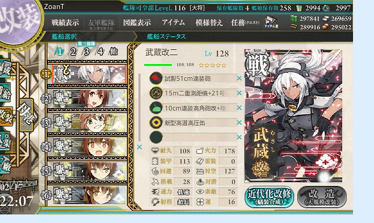374x223 pixels.
Task: Click the yellow boiler equipment icon
Action: [x=156, y=123]
